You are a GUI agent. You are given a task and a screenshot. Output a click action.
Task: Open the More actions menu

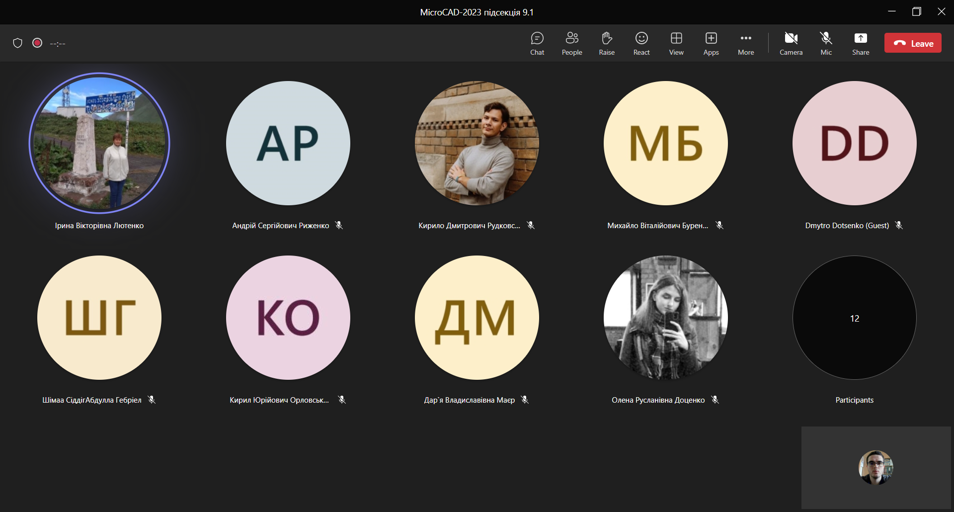(746, 43)
